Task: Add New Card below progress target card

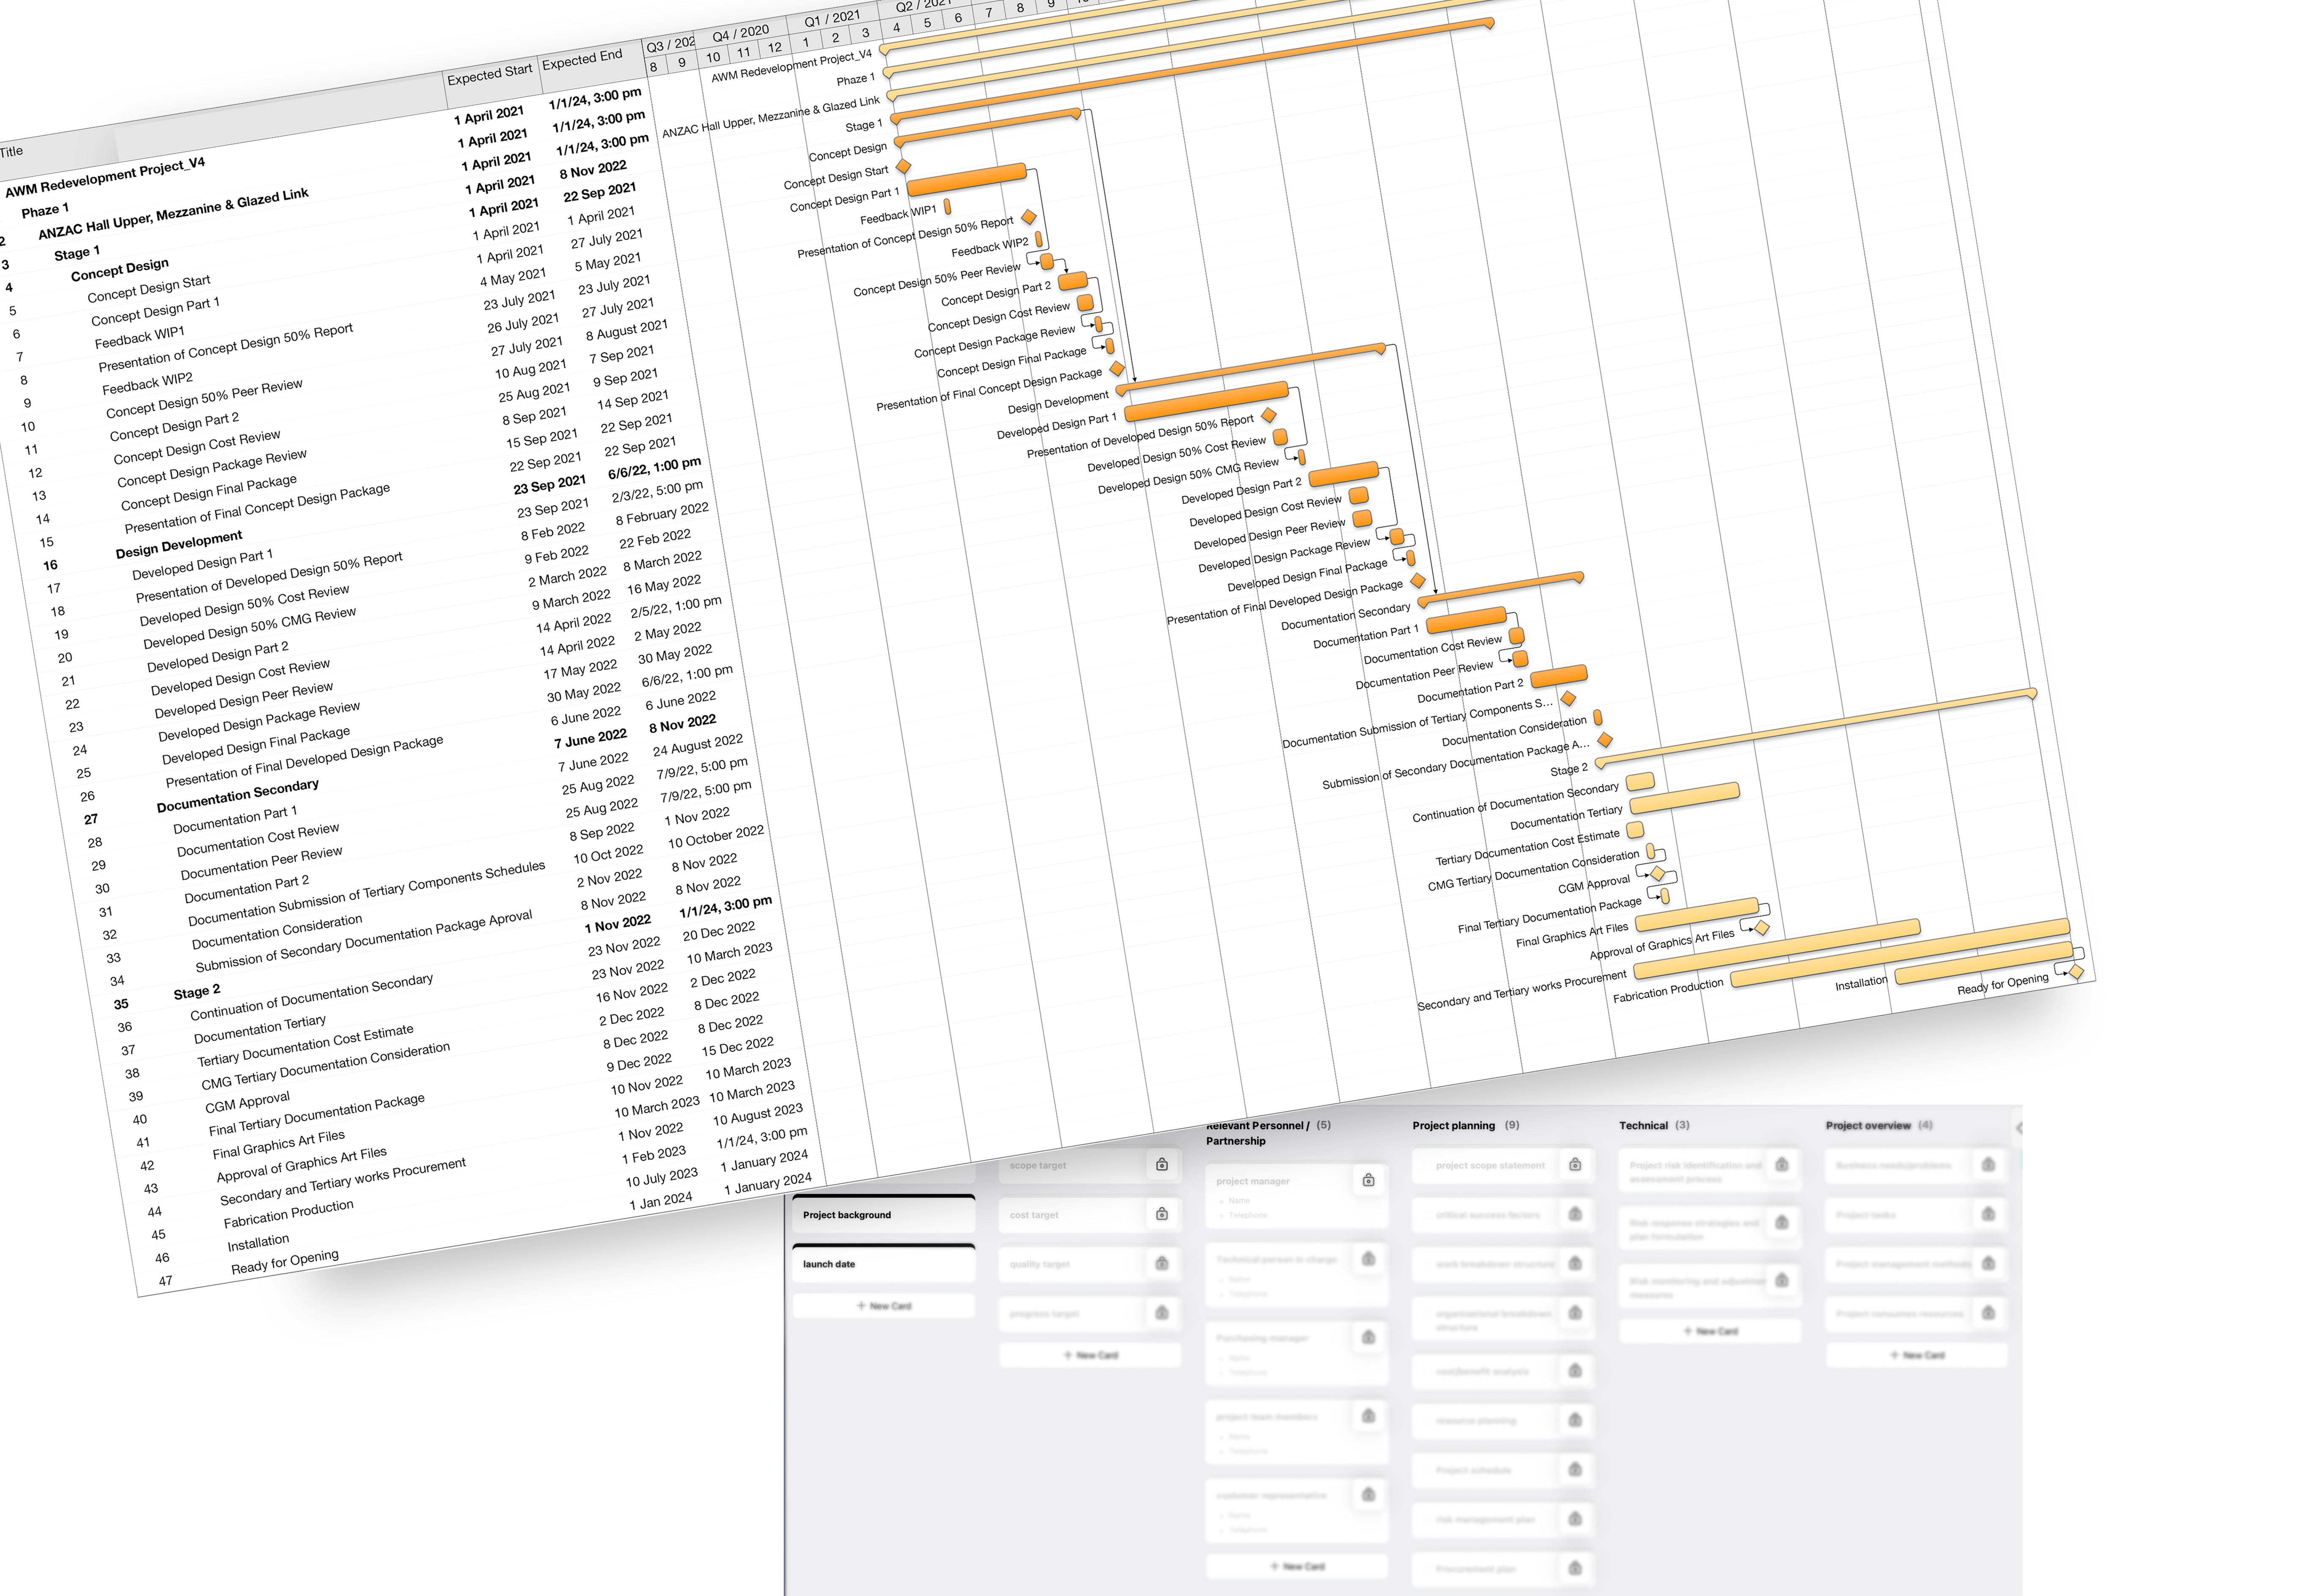Action: (1090, 1355)
